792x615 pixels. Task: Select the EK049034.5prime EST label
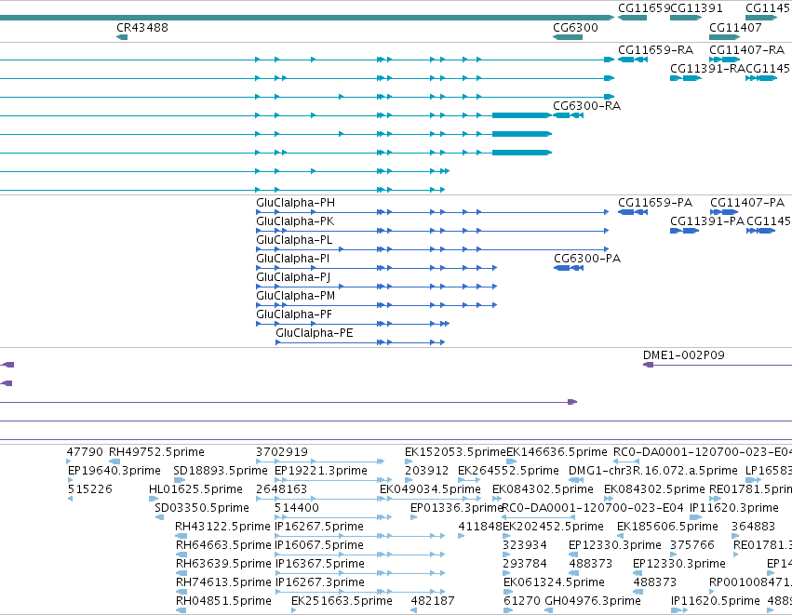click(x=430, y=489)
